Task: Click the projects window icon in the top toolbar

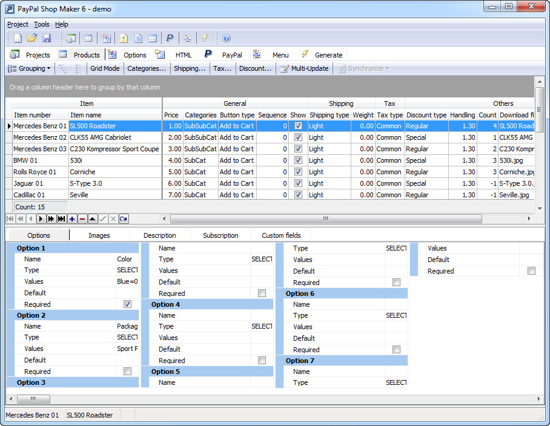Action: coord(71,38)
